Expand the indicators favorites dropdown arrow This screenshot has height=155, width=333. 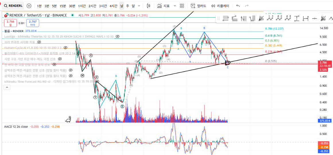(x=175, y=6)
